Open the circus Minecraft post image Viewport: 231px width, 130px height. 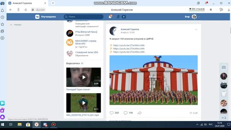click(153, 80)
